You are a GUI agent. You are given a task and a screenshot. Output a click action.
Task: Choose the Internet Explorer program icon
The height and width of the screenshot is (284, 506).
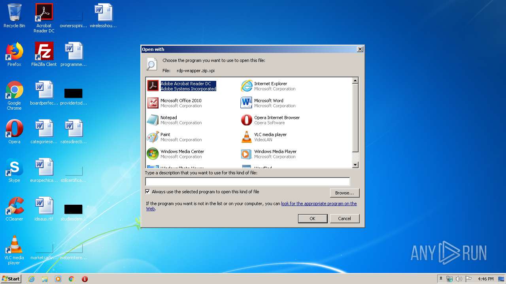[247, 86]
